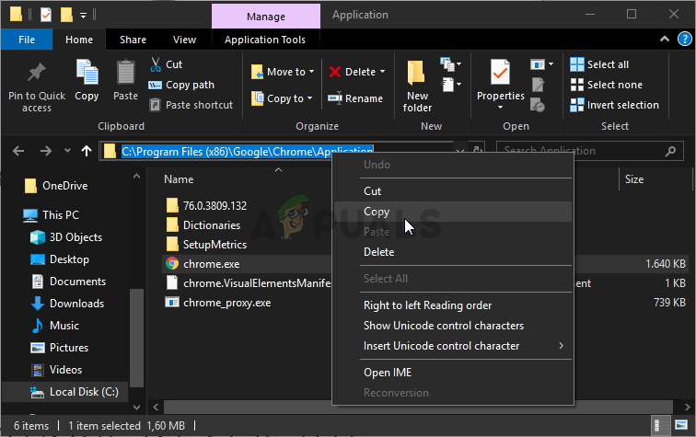Viewport: 696px width, 437px height.
Task: Click the Rename icon in Organize group
Action: [335, 98]
